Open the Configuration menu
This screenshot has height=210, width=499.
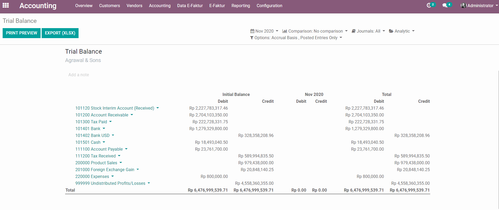pyautogui.click(x=269, y=6)
